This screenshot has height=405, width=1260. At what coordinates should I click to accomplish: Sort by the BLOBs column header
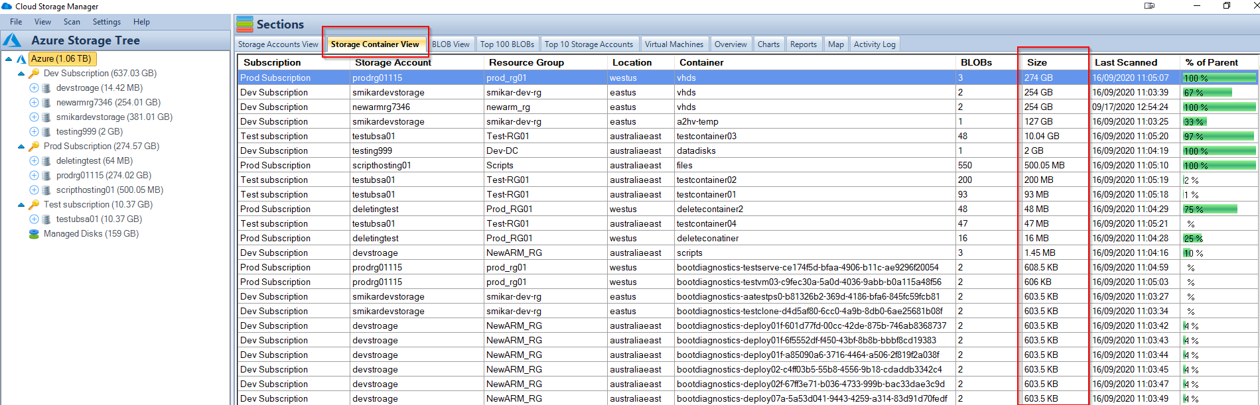click(989, 62)
